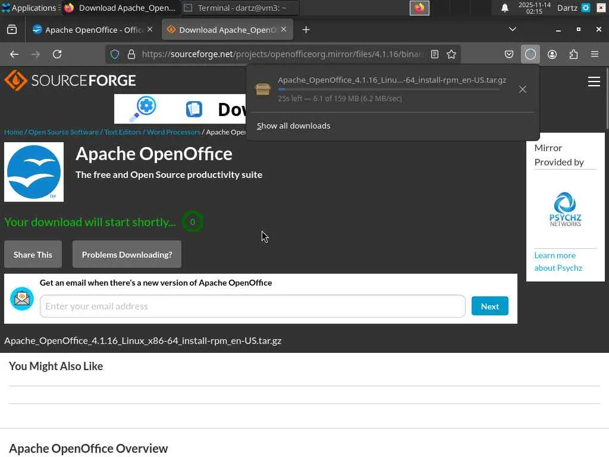The image size is (609, 457).
Task: Focus the email address input field
Action: tap(252, 306)
